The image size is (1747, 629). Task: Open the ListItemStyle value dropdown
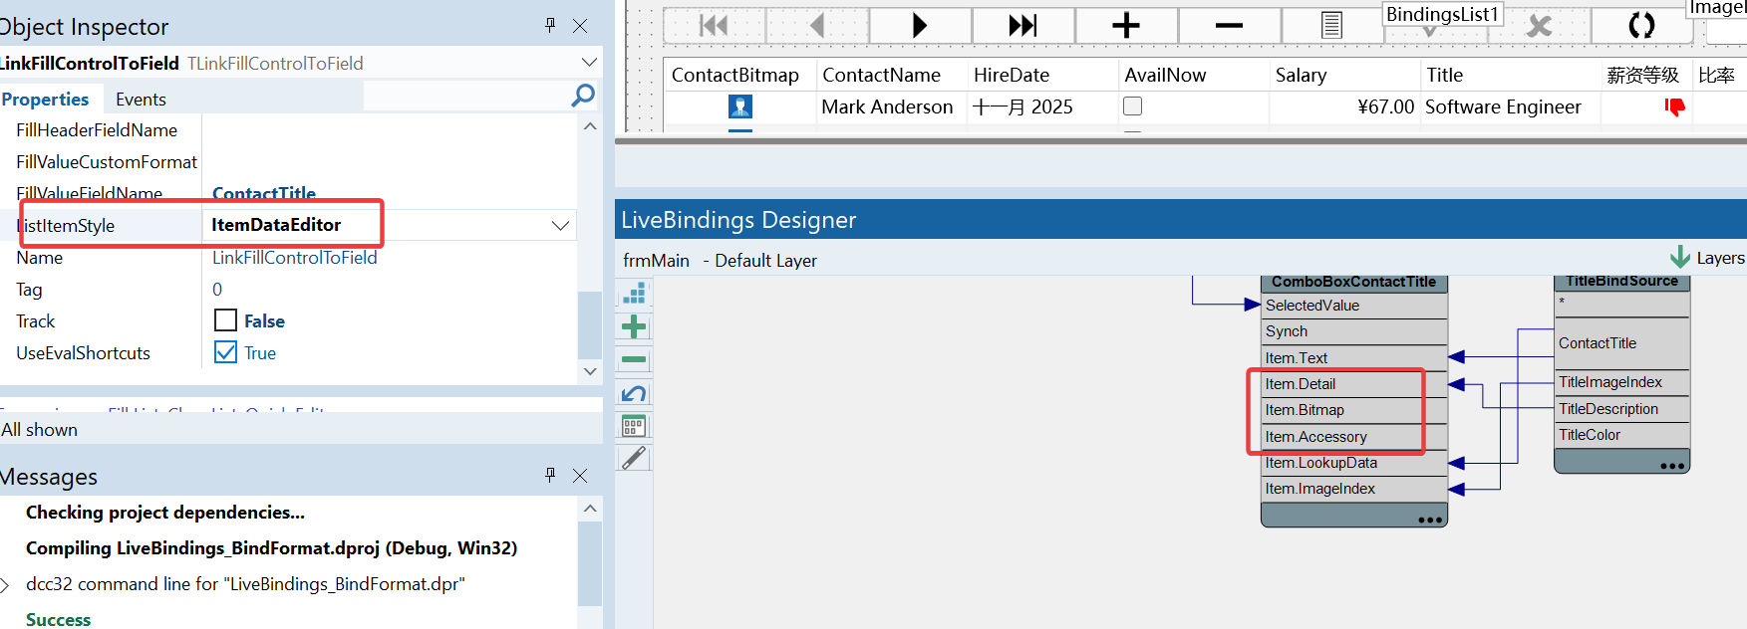click(x=561, y=226)
